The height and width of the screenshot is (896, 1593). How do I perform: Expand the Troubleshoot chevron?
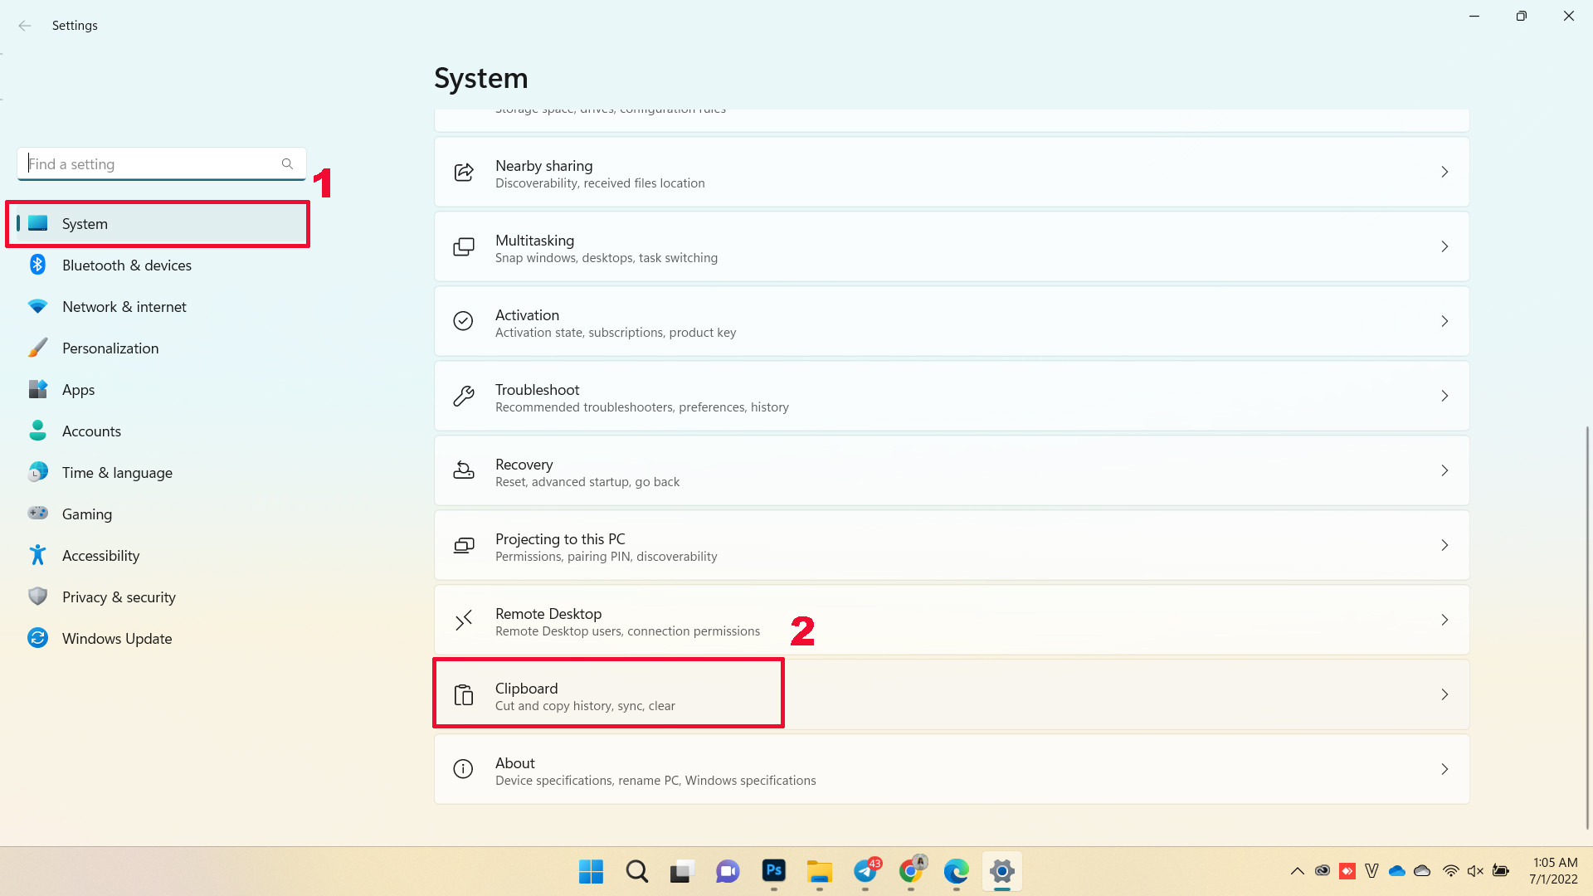pyautogui.click(x=1444, y=396)
